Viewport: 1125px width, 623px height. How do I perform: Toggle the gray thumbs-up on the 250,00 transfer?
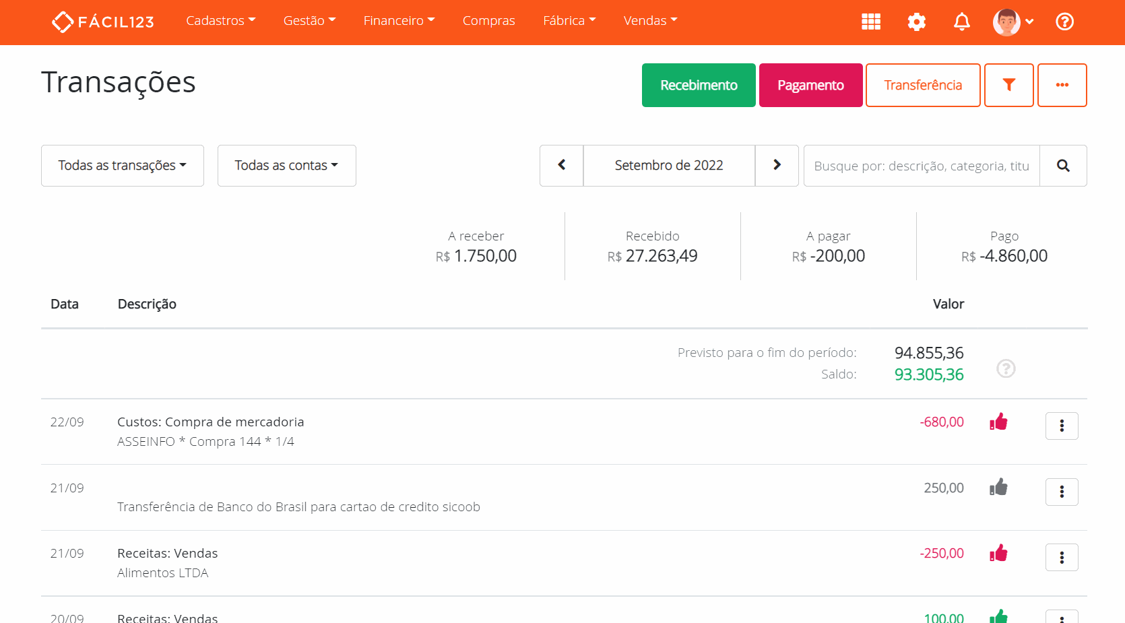(x=998, y=488)
